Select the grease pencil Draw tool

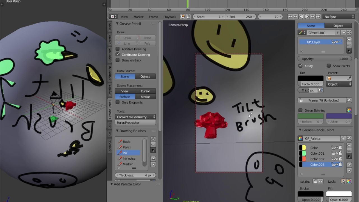125,38
